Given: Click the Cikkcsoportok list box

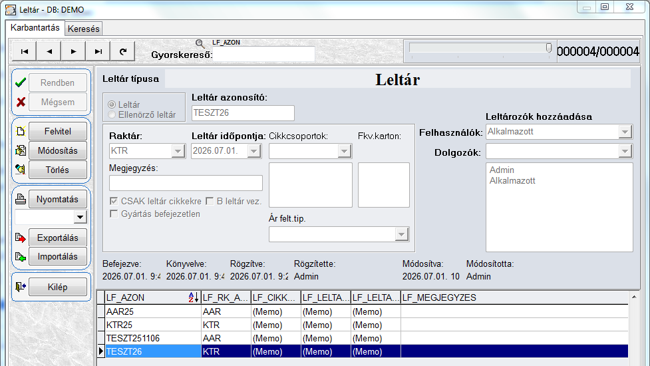Looking at the screenshot, I should coord(311,185).
